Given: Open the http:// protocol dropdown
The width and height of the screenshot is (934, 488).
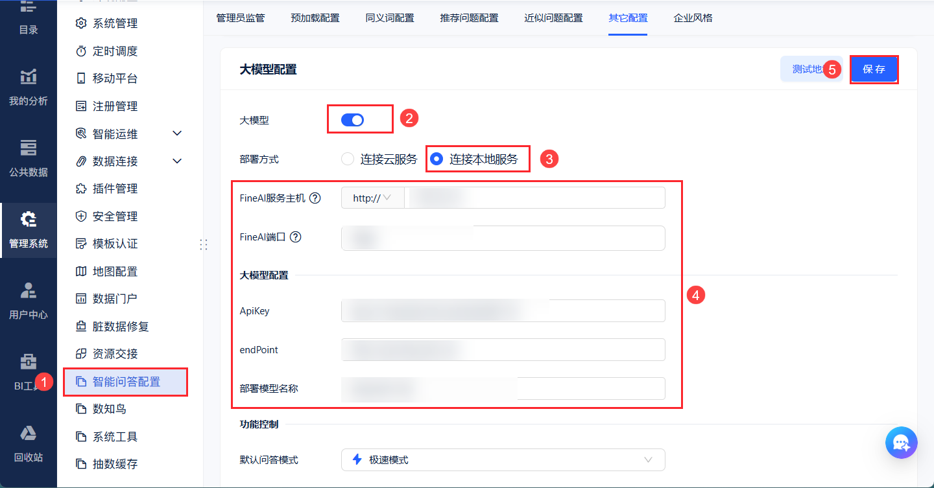Looking at the screenshot, I should point(372,198).
